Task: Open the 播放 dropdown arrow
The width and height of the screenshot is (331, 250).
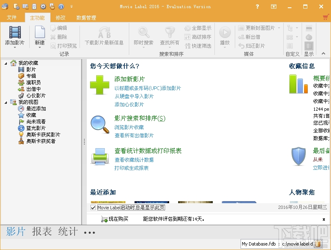Action: (225, 48)
